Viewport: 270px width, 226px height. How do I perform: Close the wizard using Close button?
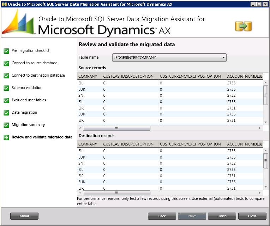[x=252, y=216]
